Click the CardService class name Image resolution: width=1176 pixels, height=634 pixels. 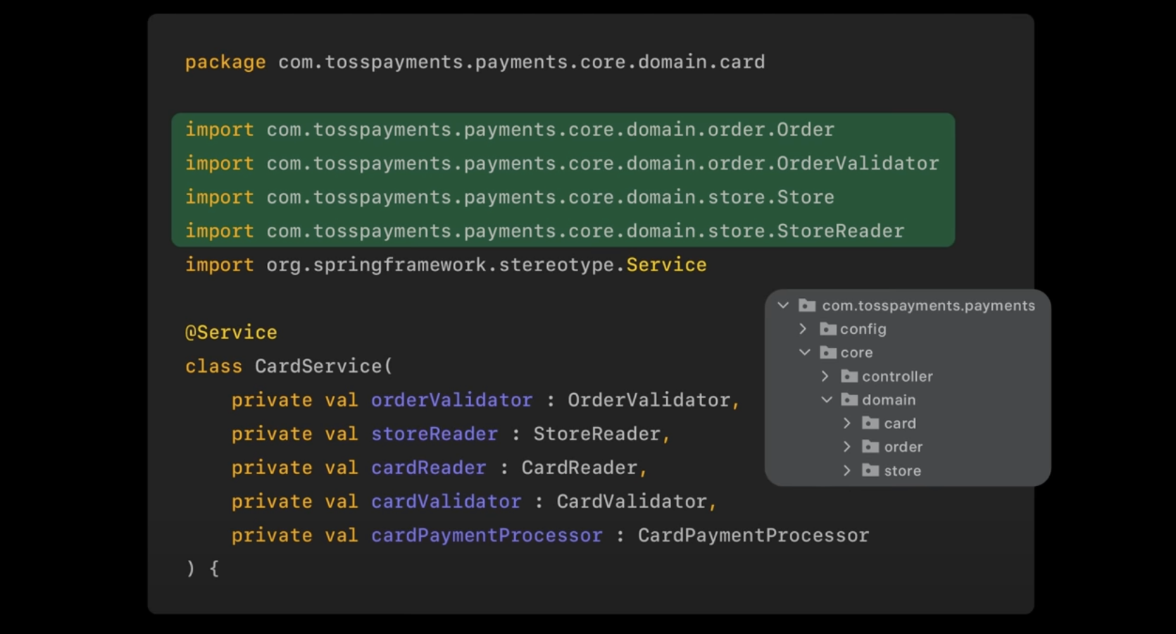click(x=318, y=366)
